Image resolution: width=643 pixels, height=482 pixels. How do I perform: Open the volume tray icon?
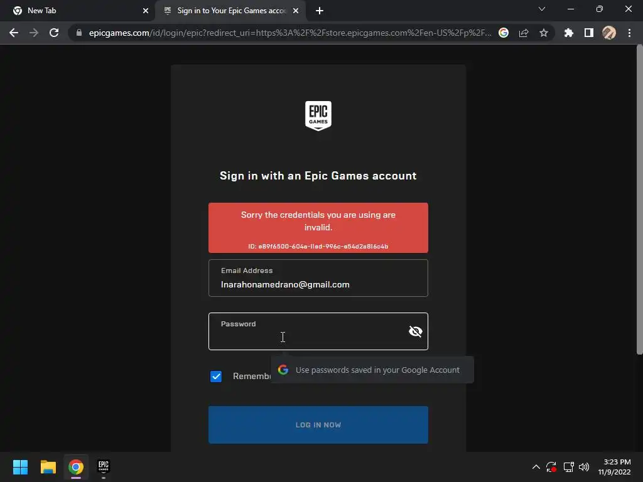[x=584, y=467]
